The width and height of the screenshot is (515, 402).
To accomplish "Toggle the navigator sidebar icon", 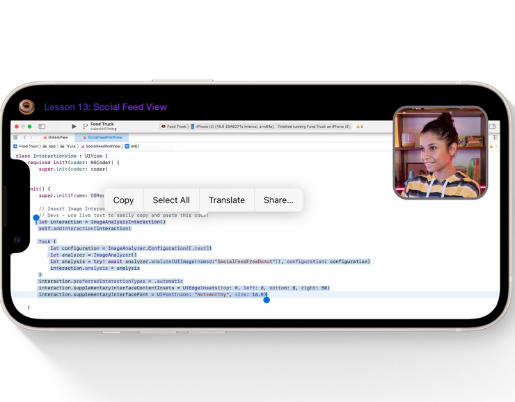I will pyautogui.click(x=42, y=127).
